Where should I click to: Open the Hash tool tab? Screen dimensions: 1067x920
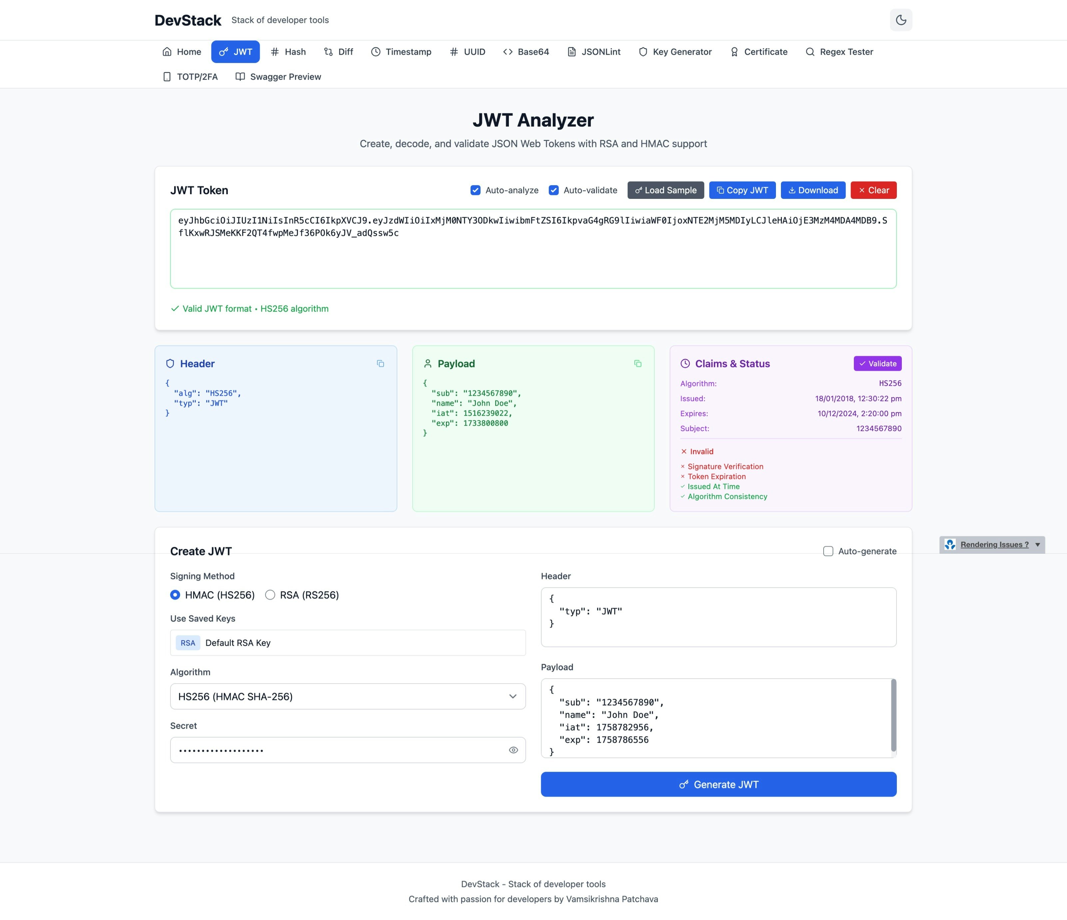(x=288, y=52)
